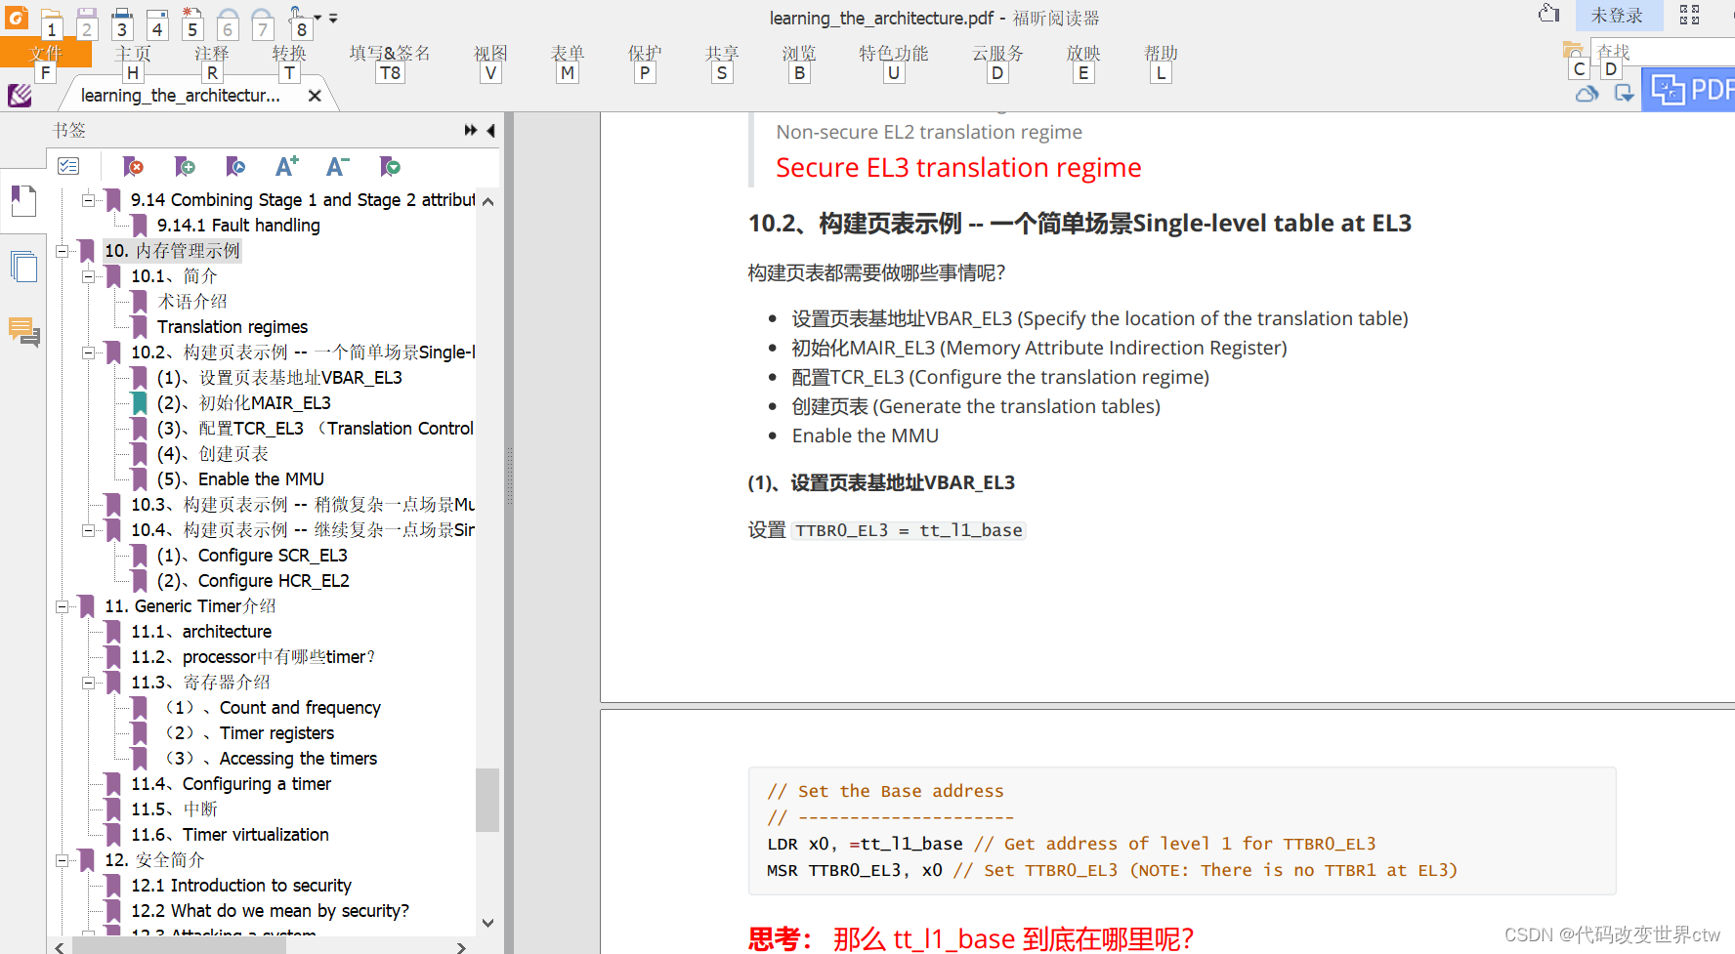Viewport: 1735px width, 954px height.
Task: Select bookmark Translation regimes
Action: (233, 327)
